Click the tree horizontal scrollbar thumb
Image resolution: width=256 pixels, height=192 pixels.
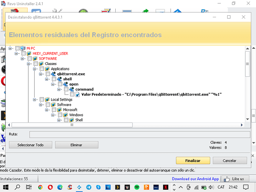[72, 125]
